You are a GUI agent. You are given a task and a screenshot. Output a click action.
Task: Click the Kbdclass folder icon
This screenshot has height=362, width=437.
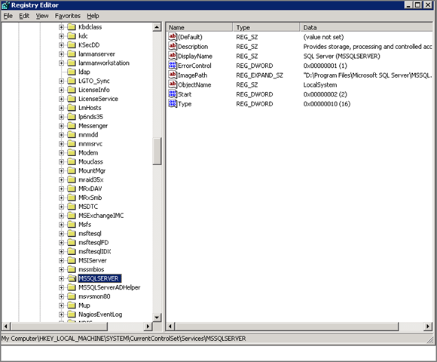[x=72, y=27]
